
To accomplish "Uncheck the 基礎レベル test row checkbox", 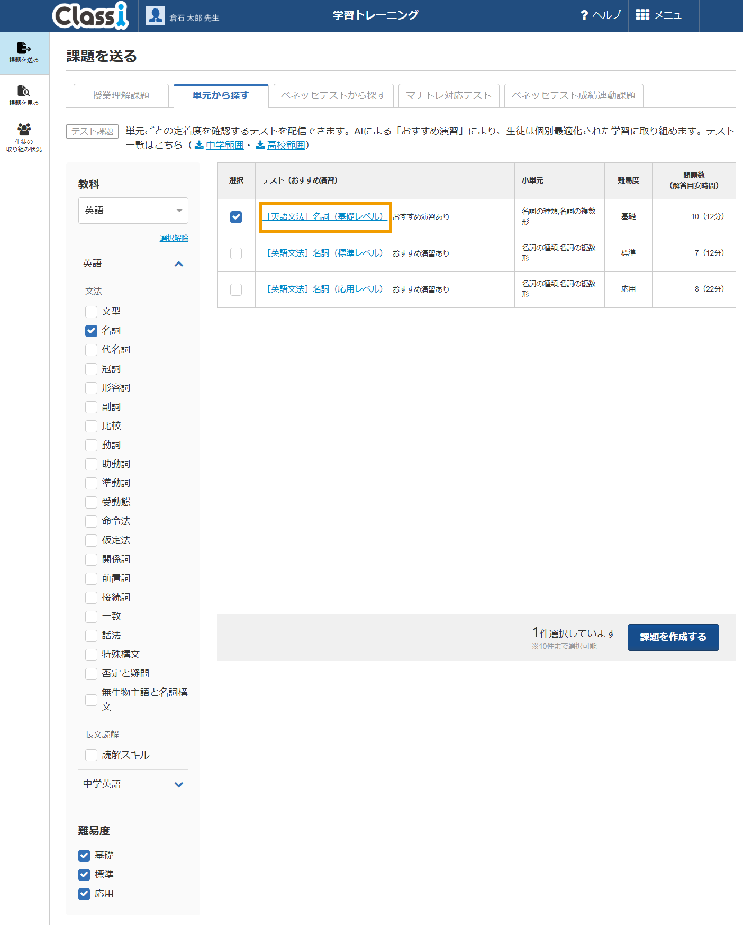I will pyautogui.click(x=236, y=217).
